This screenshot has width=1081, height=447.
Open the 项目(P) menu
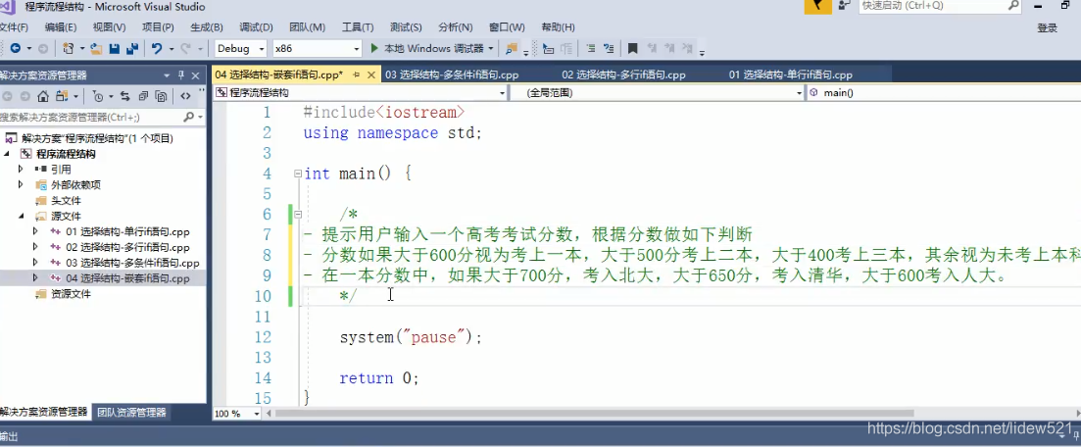[x=158, y=27]
